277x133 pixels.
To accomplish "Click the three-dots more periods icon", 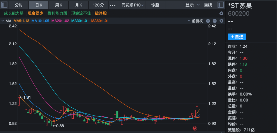I will coord(113,5).
